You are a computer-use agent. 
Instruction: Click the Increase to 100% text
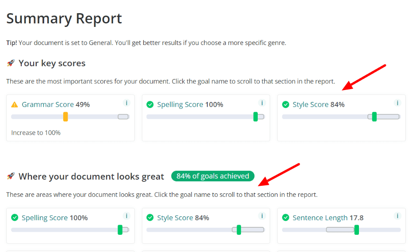36,132
